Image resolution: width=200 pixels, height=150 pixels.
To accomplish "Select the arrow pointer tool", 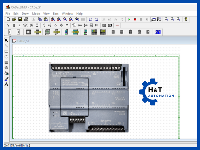I will 6,40.
